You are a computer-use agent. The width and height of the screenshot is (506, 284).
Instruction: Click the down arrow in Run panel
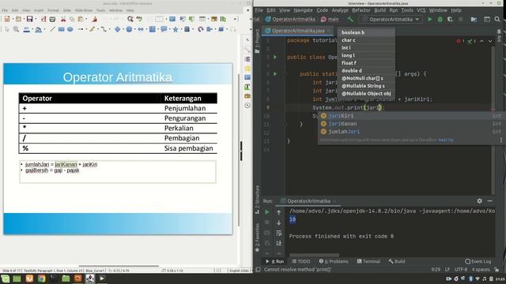tap(279, 222)
